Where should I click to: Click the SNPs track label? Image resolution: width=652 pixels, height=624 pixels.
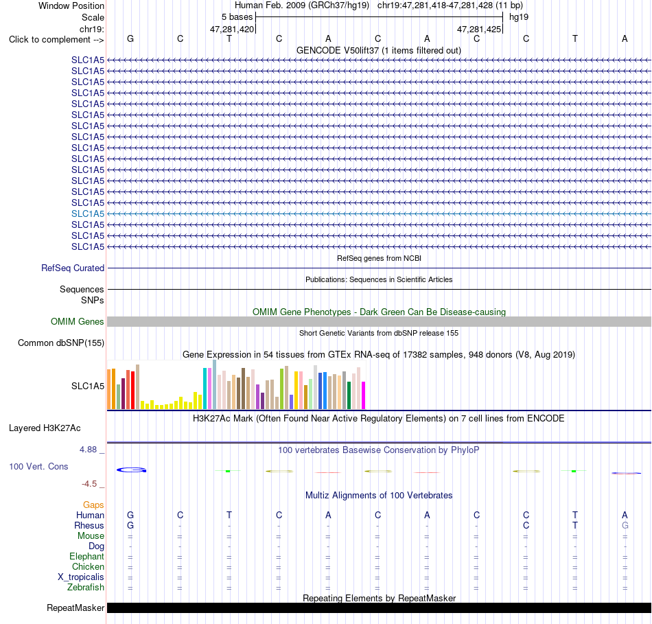pos(93,300)
